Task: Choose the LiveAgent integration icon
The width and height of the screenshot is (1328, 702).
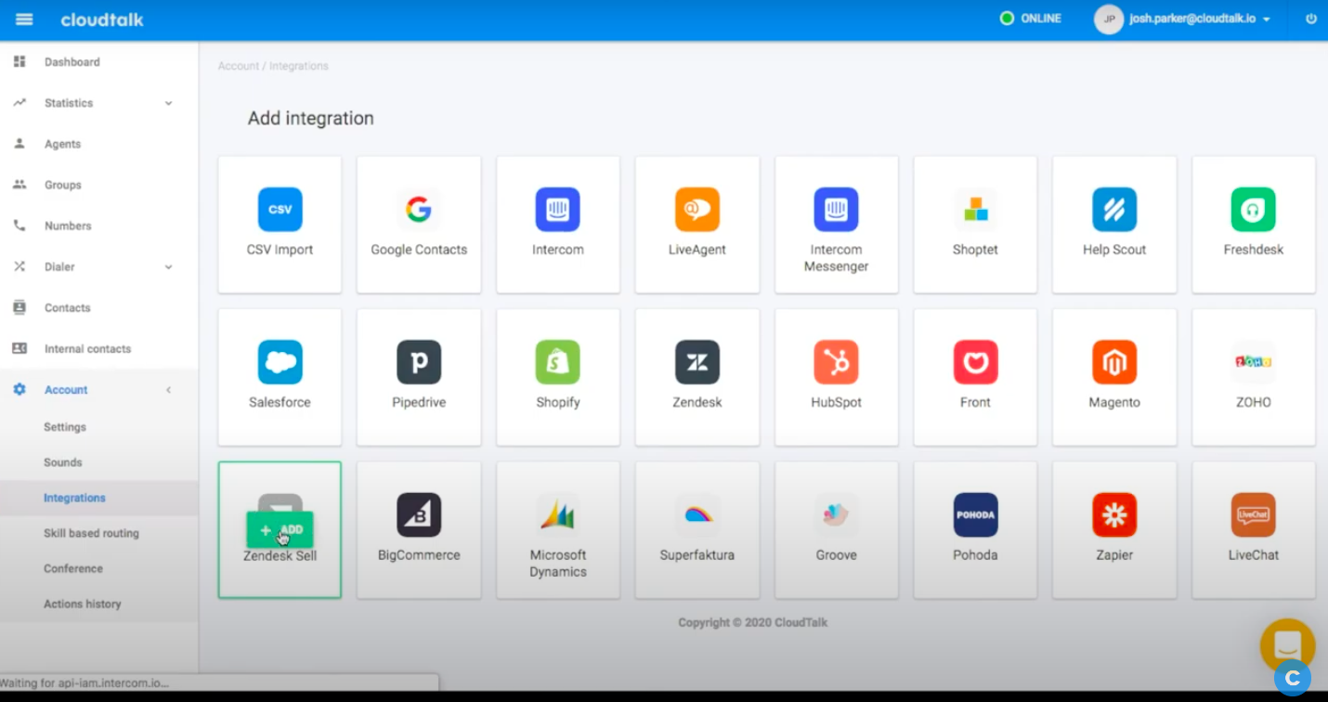Action: (x=697, y=209)
